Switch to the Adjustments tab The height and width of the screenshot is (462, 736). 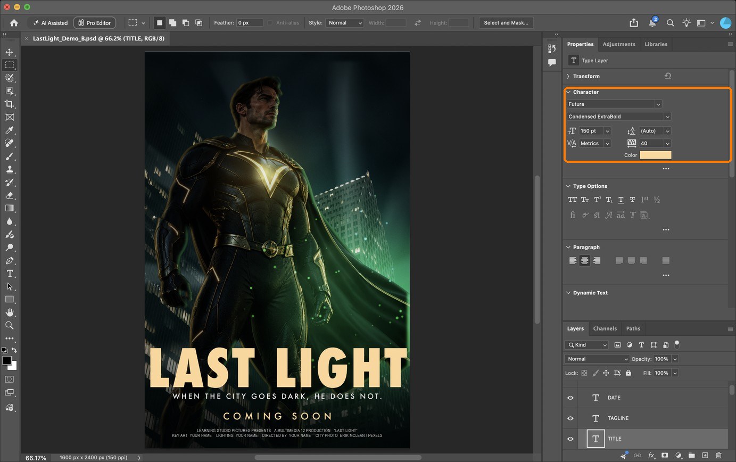click(619, 44)
